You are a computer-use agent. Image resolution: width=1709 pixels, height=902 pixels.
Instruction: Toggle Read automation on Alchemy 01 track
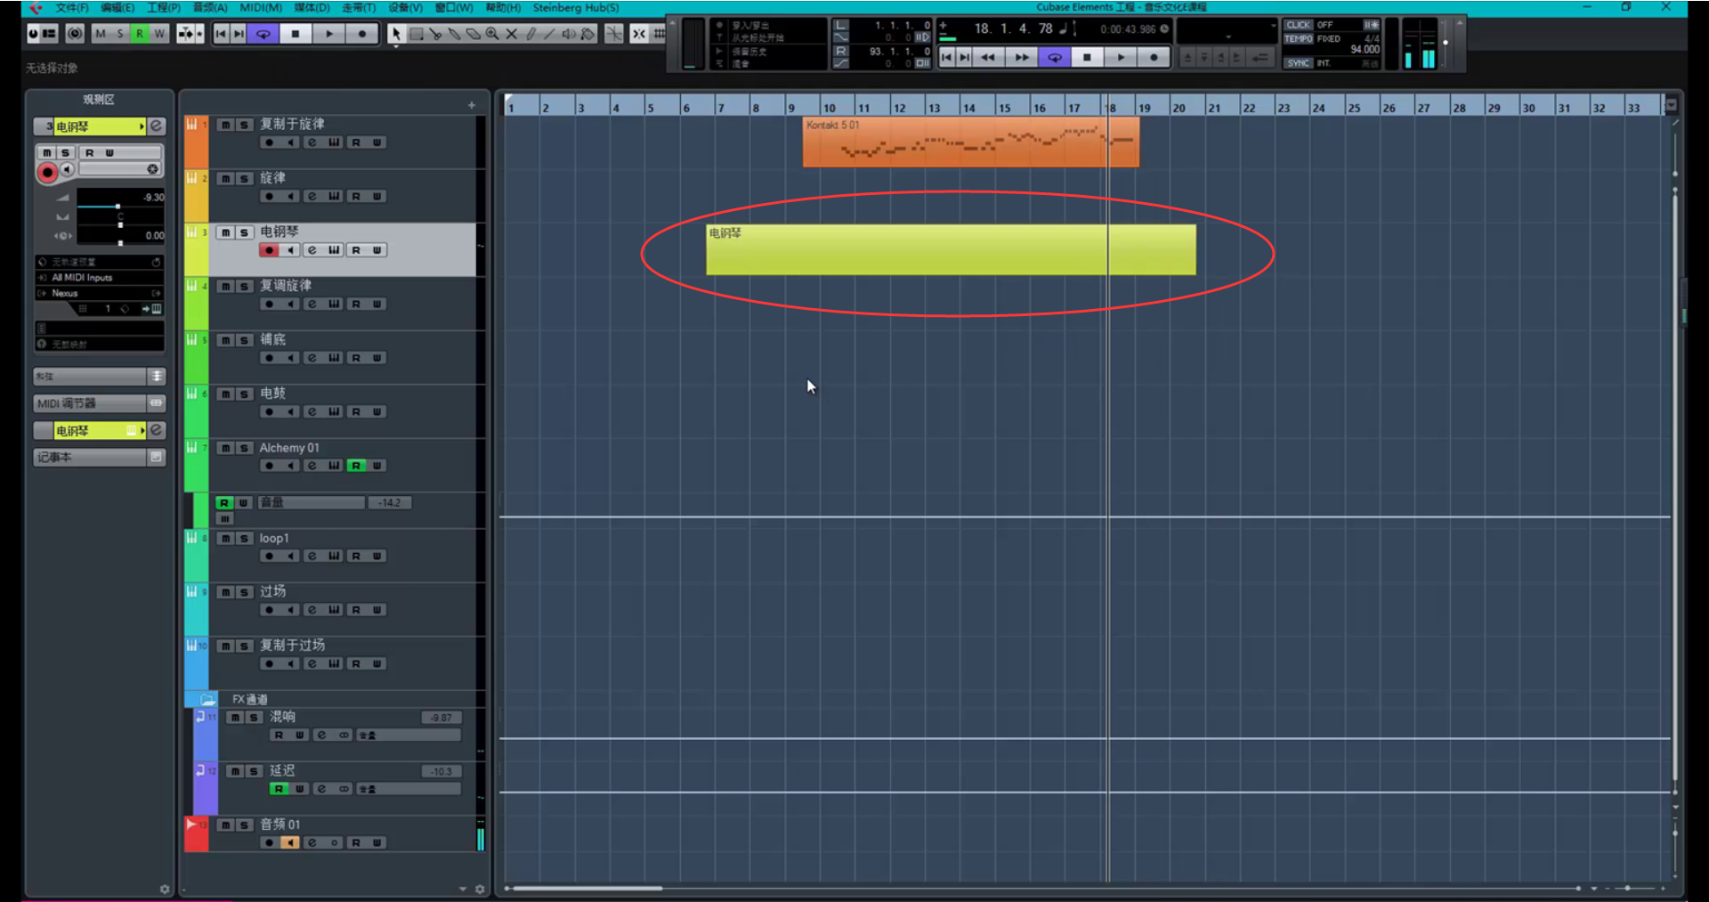pos(355,466)
